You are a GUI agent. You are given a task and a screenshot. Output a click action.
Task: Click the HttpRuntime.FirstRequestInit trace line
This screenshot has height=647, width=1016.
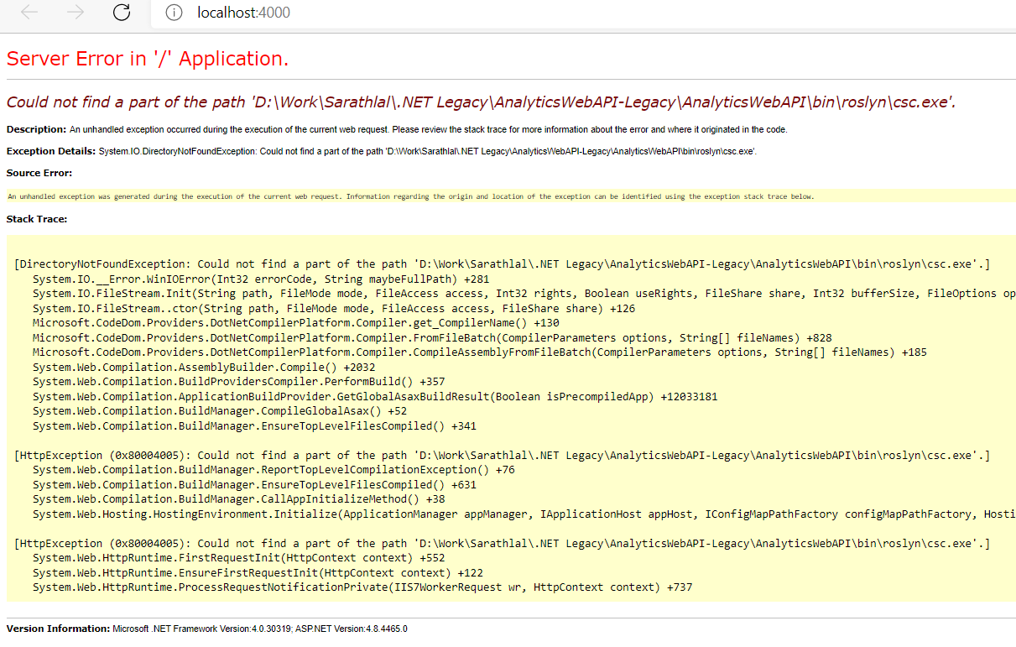tap(239, 558)
